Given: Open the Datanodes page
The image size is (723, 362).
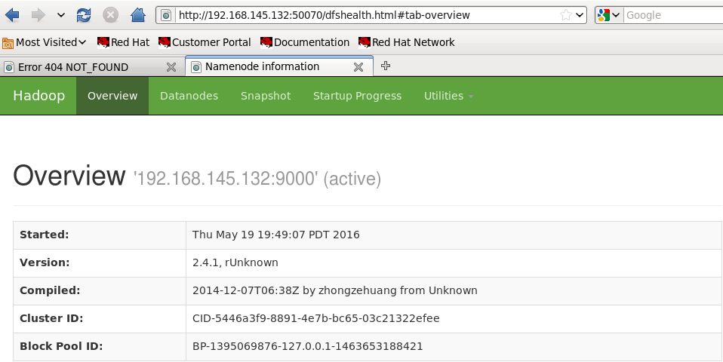Looking at the screenshot, I should [189, 96].
